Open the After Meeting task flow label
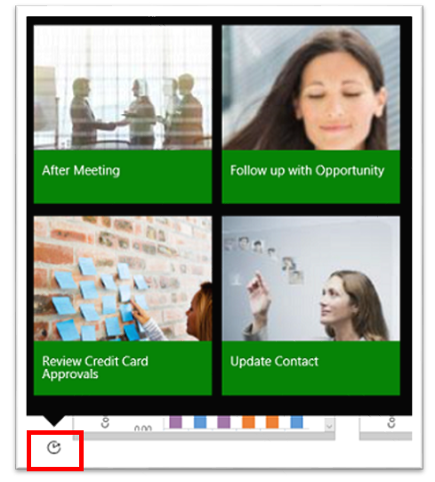 point(81,170)
